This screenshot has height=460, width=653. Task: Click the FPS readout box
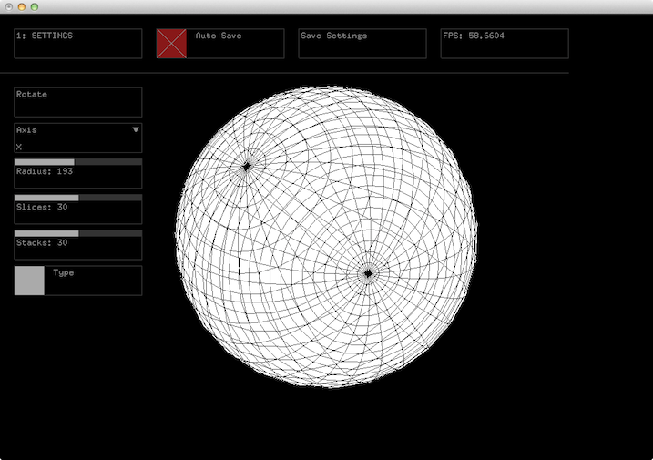click(504, 43)
